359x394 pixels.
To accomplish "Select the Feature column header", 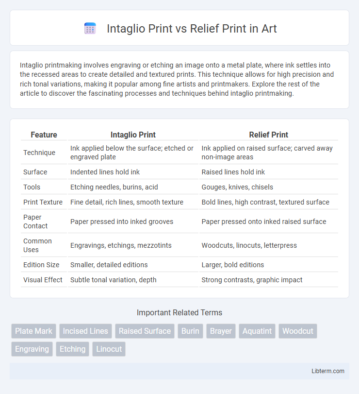I will coord(44,135).
